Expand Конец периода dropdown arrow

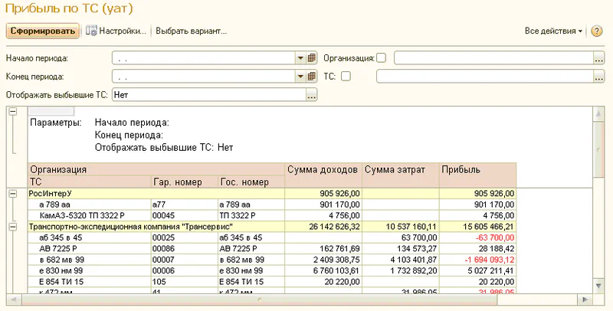[300, 77]
